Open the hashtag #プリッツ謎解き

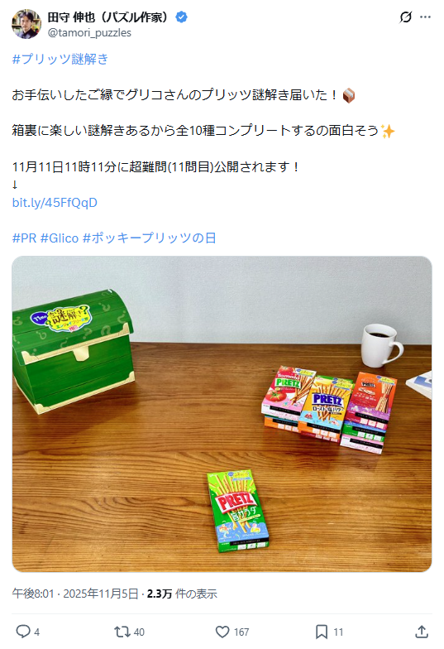pos(60,60)
